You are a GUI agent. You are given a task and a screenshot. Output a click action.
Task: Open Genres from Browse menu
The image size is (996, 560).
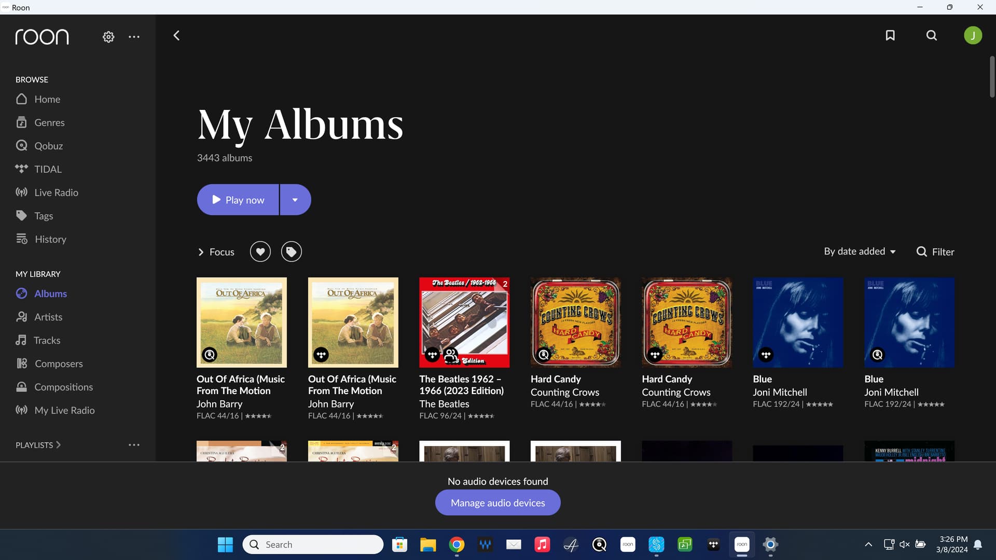click(x=49, y=122)
